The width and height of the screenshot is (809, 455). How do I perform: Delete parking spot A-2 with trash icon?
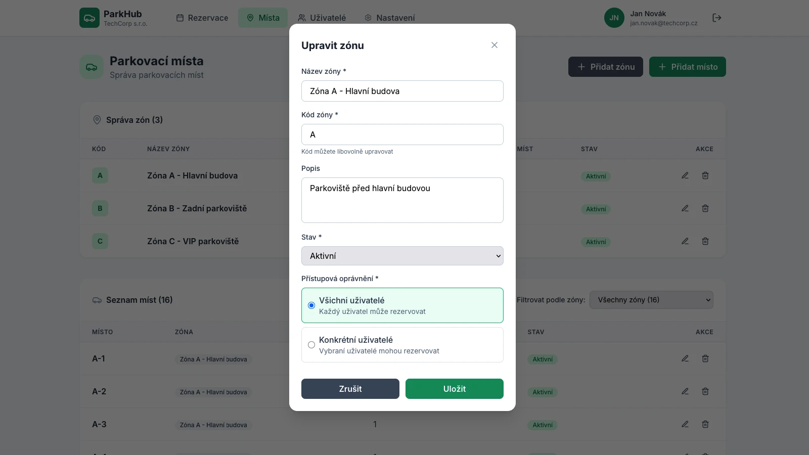point(705,391)
